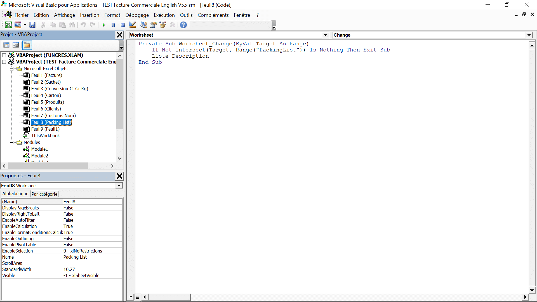The width and height of the screenshot is (537, 302).
Task: Switch to the Par catégorie tab
Action: click(x=44, y=194)
